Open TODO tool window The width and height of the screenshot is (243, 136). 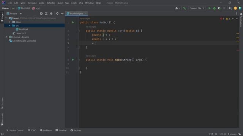point(32,130)
